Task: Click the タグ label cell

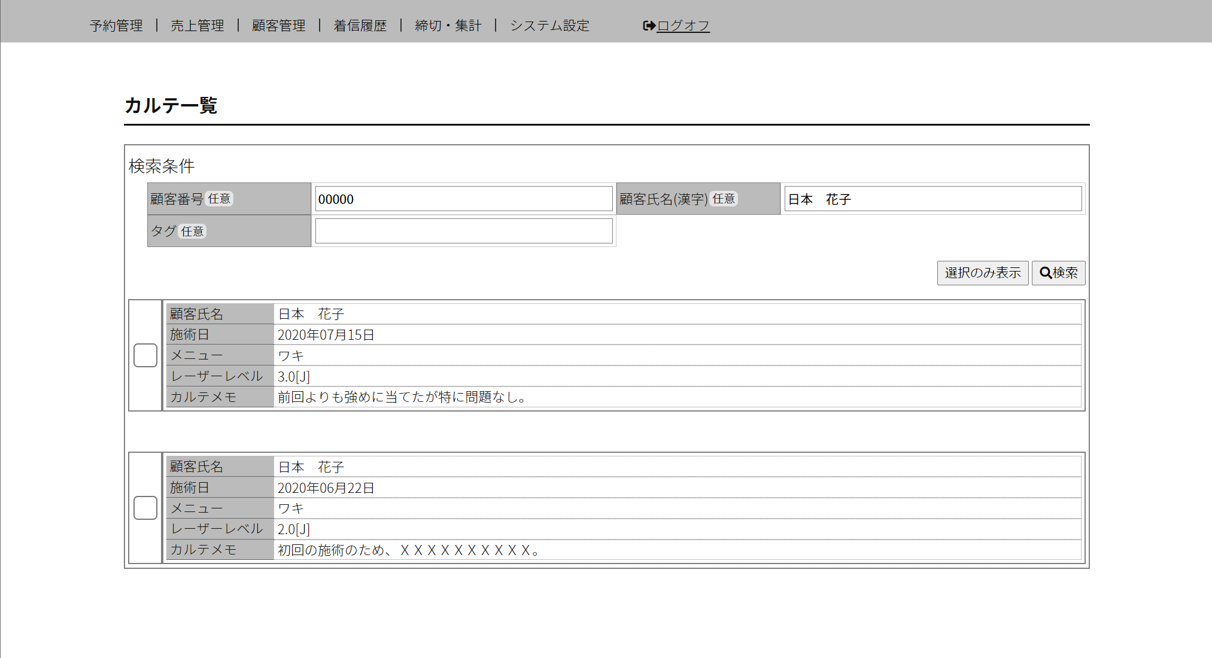Action: [x=229, y=231]
